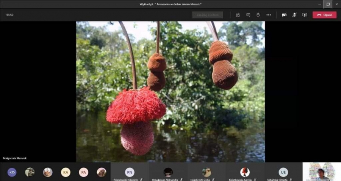Click the shared flower photo presentation
Viewport: 341px width, 181px height.
coord(170,91)
